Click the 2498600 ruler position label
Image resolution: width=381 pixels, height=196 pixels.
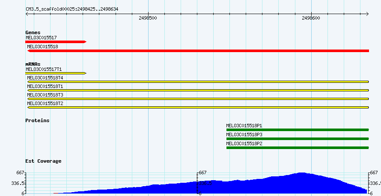[x=311, y=18]
